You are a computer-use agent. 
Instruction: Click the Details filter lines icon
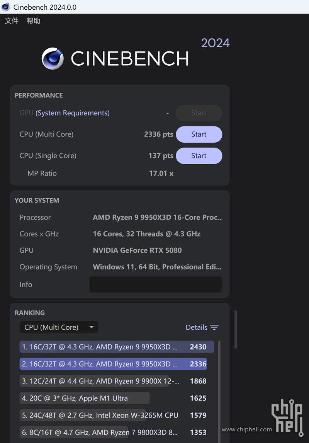214,327
